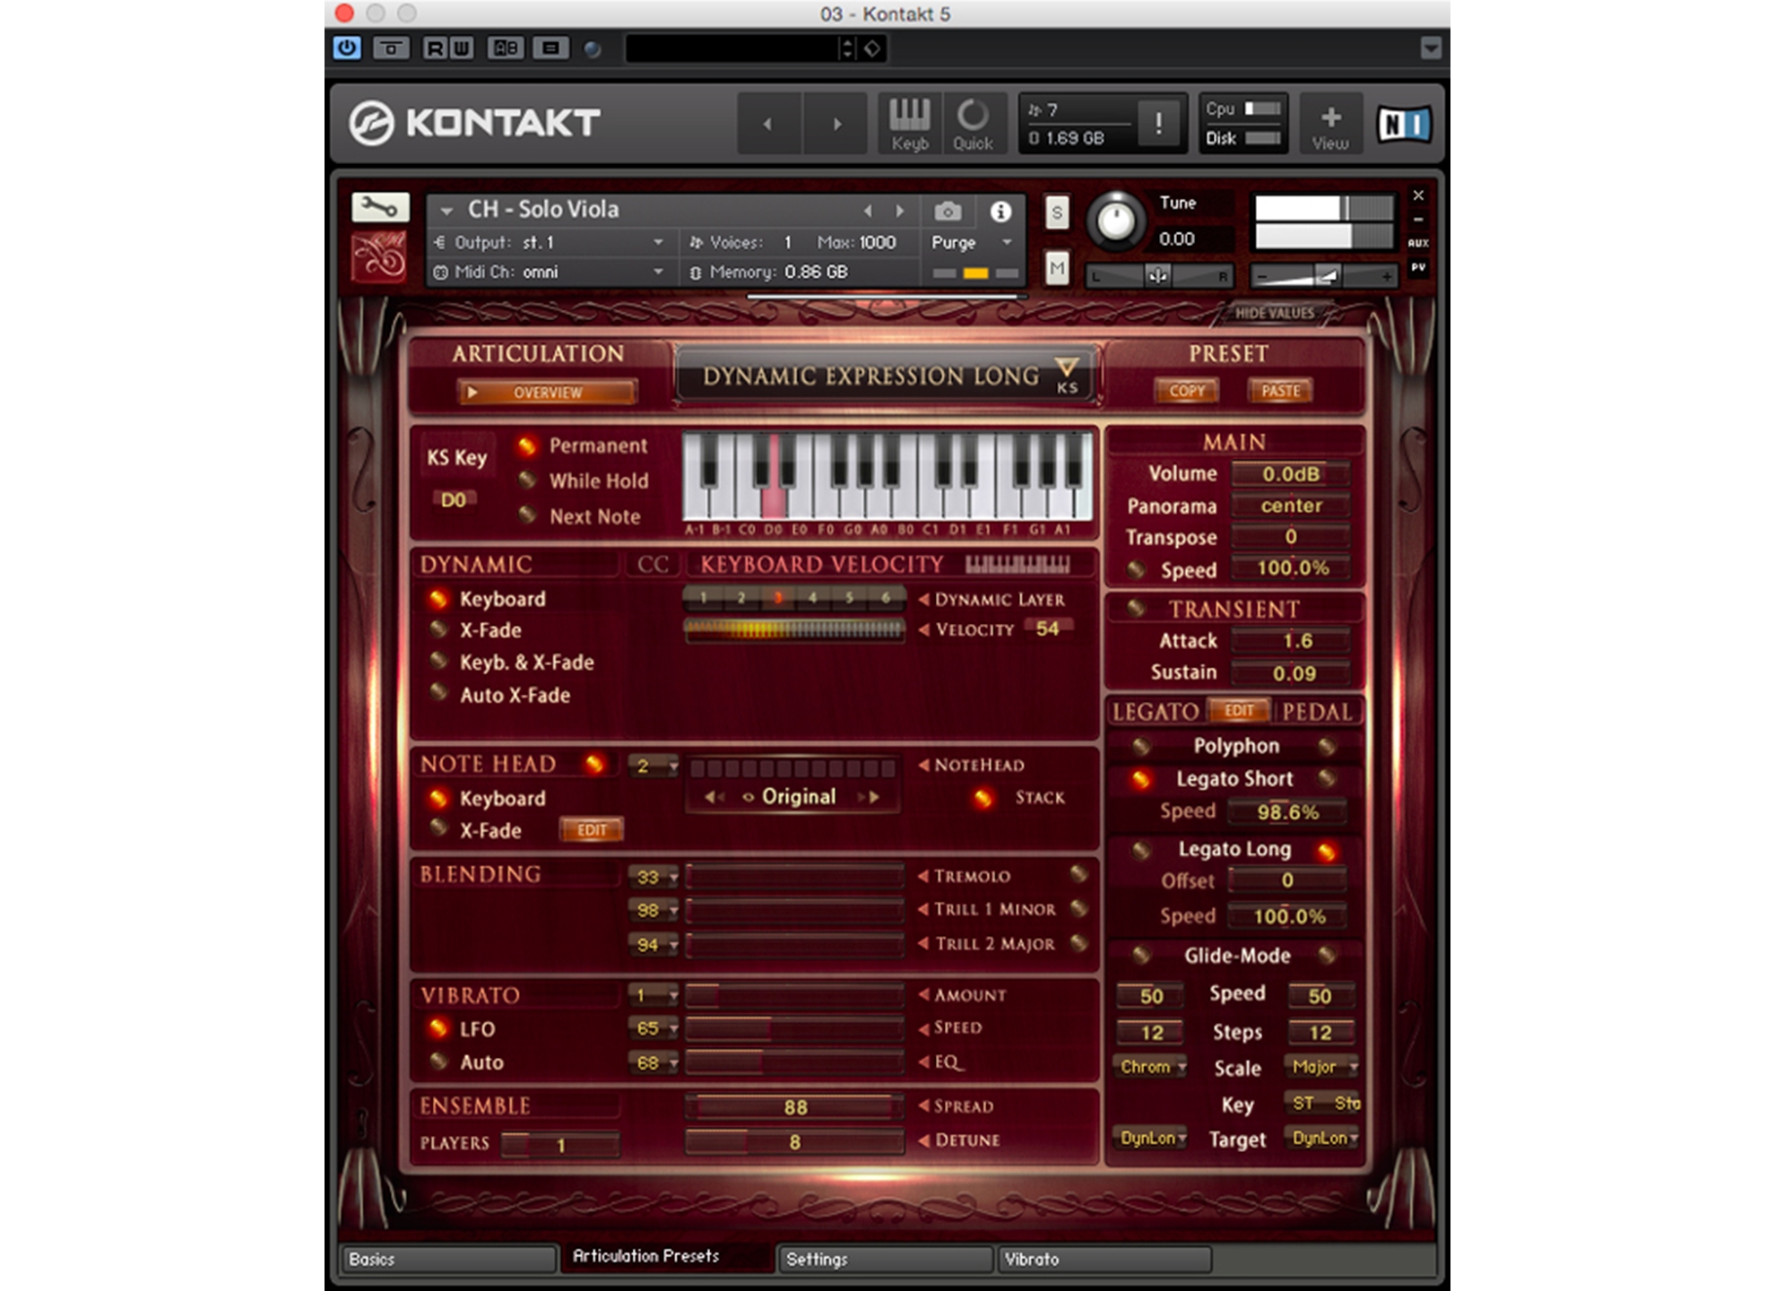Image resolution: width=1775 pixels, height=1291 pixels.
Task: Click the exclamation panic button
Action: 1158,123
